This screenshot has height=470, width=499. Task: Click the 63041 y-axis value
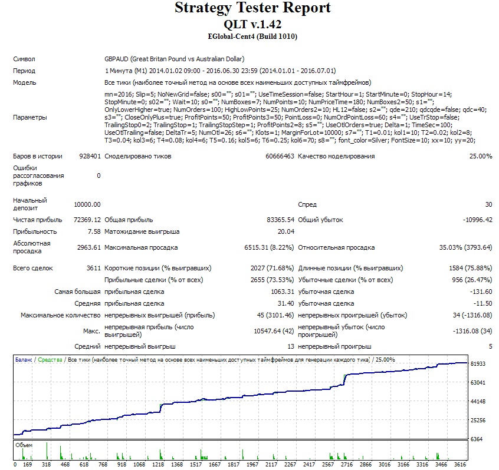(478, 383)
